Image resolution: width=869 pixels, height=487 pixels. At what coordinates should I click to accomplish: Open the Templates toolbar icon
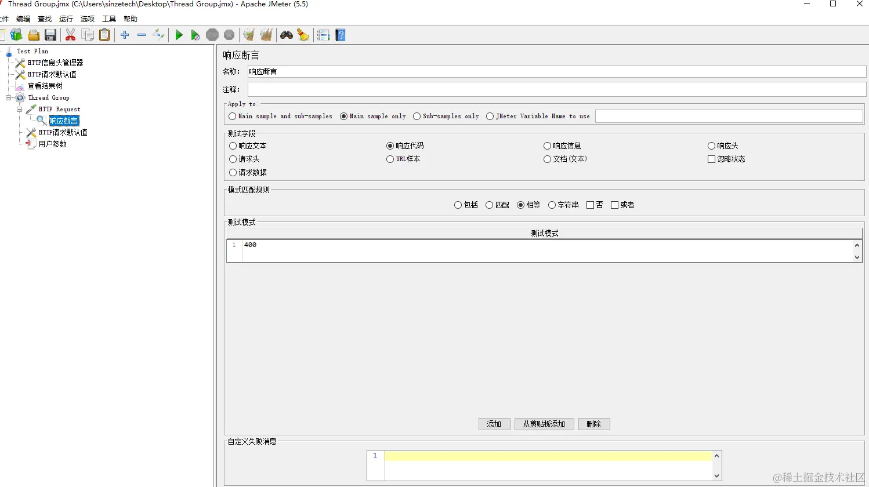tap(16, 35)
